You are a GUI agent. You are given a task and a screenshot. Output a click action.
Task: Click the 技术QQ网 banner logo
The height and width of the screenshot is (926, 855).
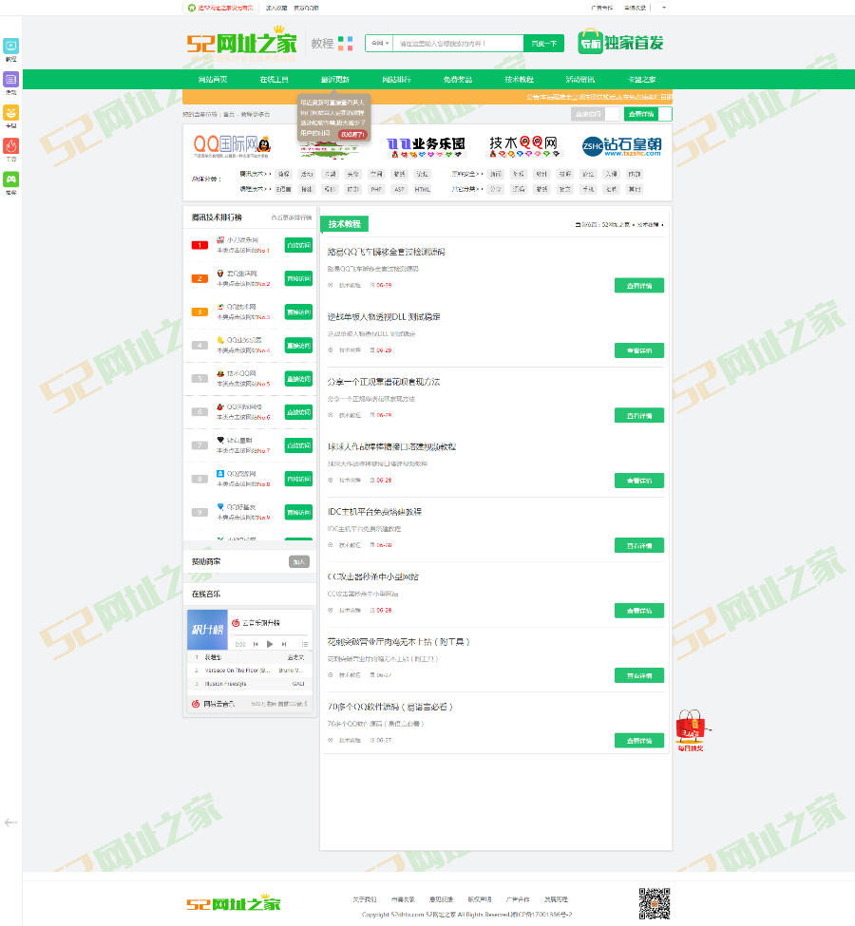(x=524, y=146)
